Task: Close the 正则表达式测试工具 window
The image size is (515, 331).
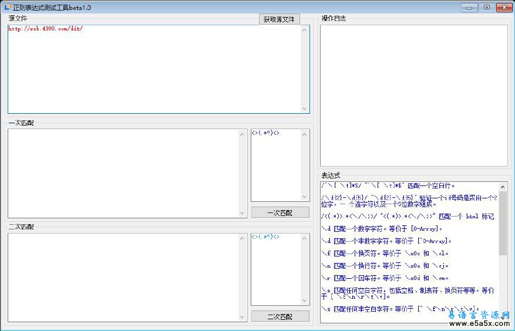Action: coord(504,7)
